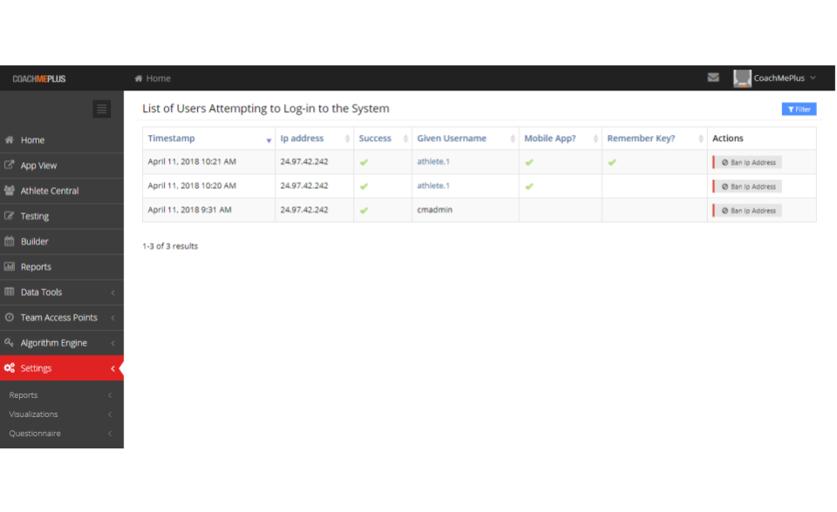Click the Remember Key checkmark for 10:21 AM
Image resolution: width=837 pixels, height=512 pixels.
pyautogui.click(x=612, y=162)
